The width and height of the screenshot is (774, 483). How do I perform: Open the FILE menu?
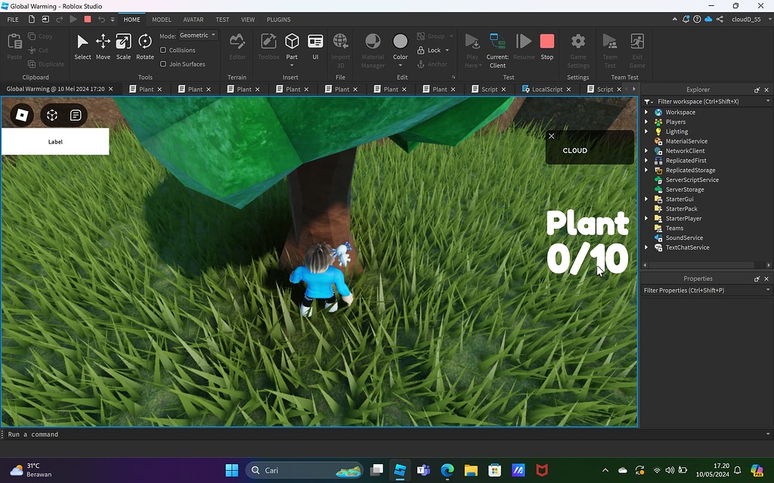click(x=13, y=20)
